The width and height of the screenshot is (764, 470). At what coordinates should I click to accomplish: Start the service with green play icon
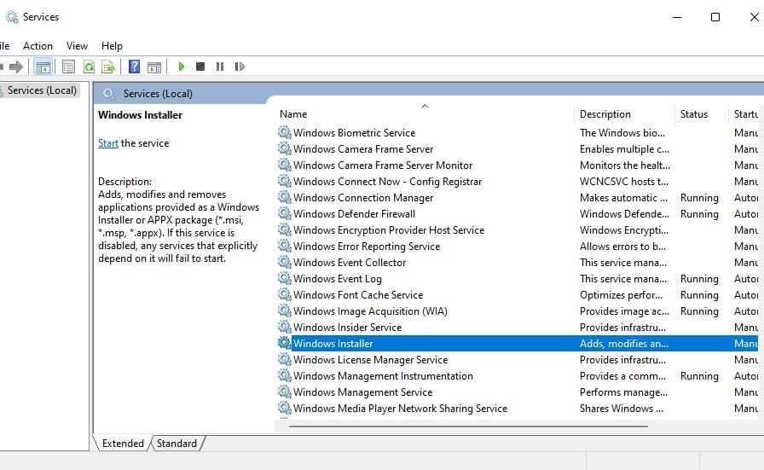pyautogui.click(x=182, y=67)
